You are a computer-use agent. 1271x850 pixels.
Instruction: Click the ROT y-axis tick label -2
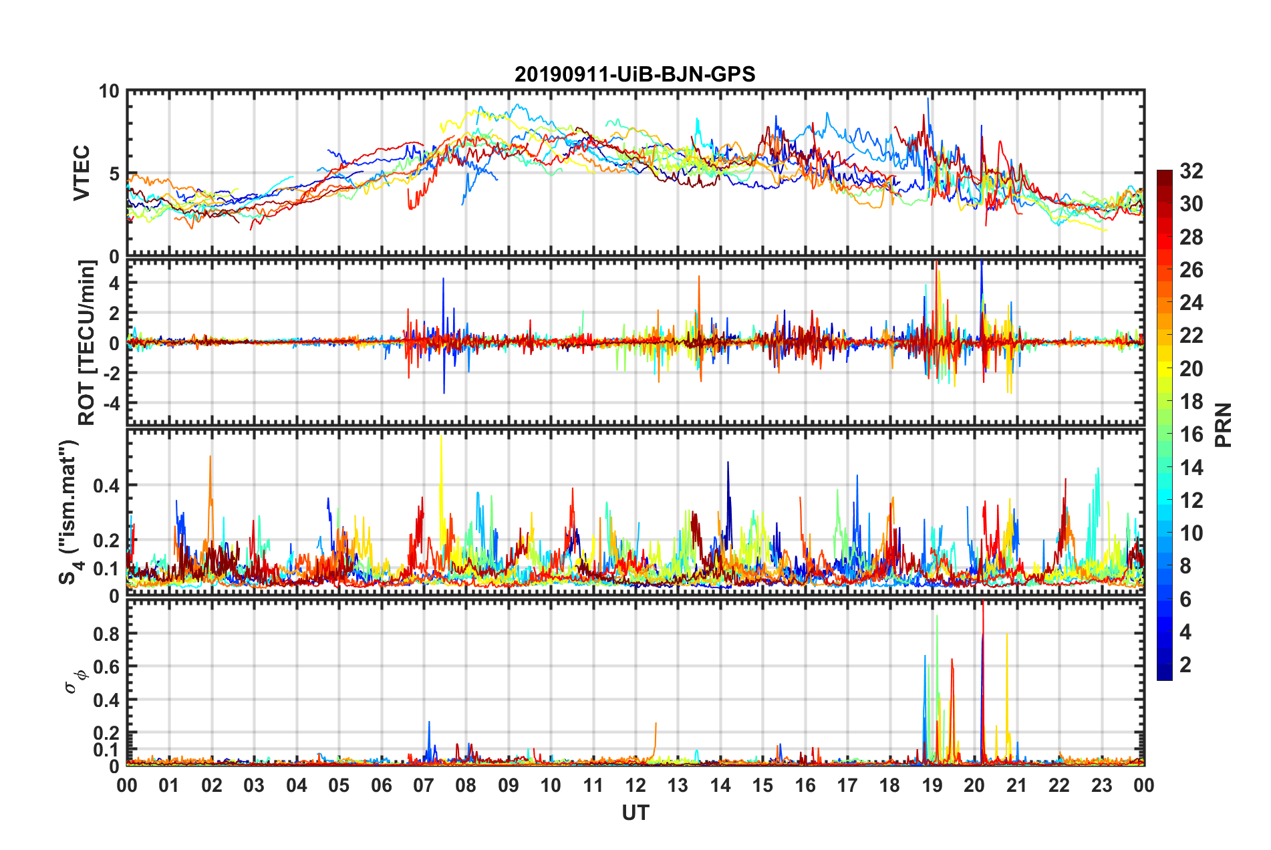point(110,373)
